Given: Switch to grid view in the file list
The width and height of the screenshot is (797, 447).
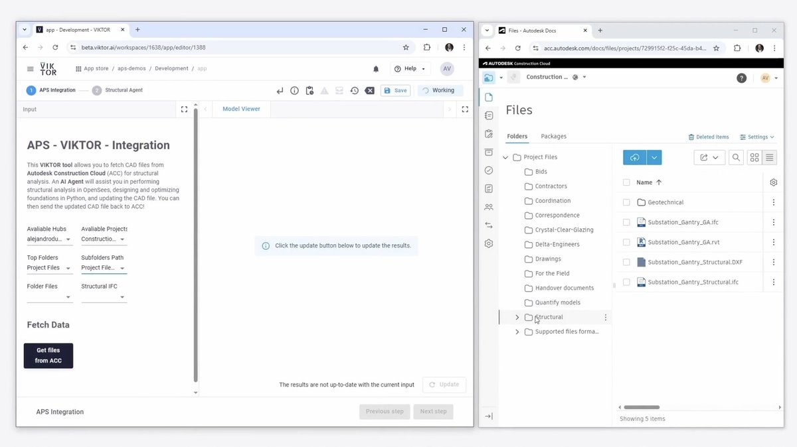Looking at the screenshot, I should click(x=754, y=157).
